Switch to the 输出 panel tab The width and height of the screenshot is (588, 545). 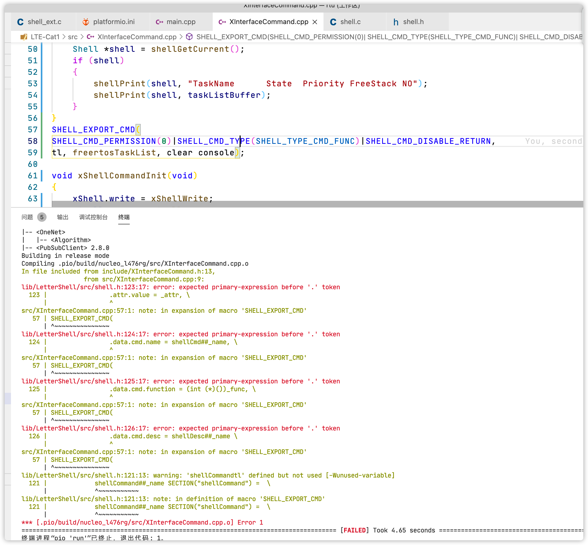[x=63, y=217]
